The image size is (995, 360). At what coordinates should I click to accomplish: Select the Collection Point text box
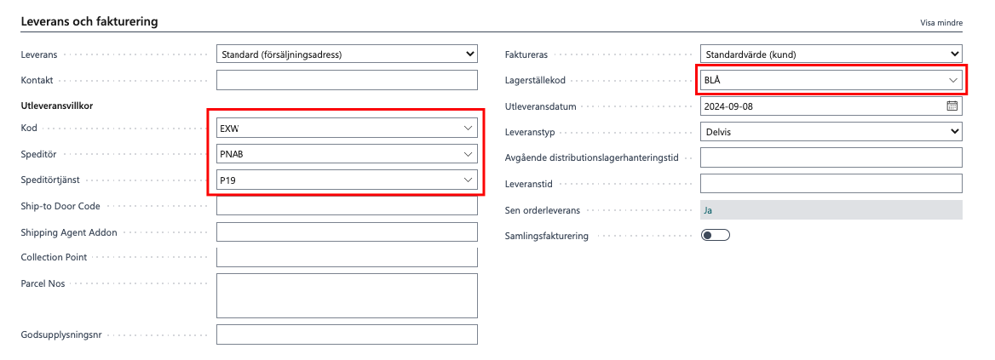click(x=347, y=257)
